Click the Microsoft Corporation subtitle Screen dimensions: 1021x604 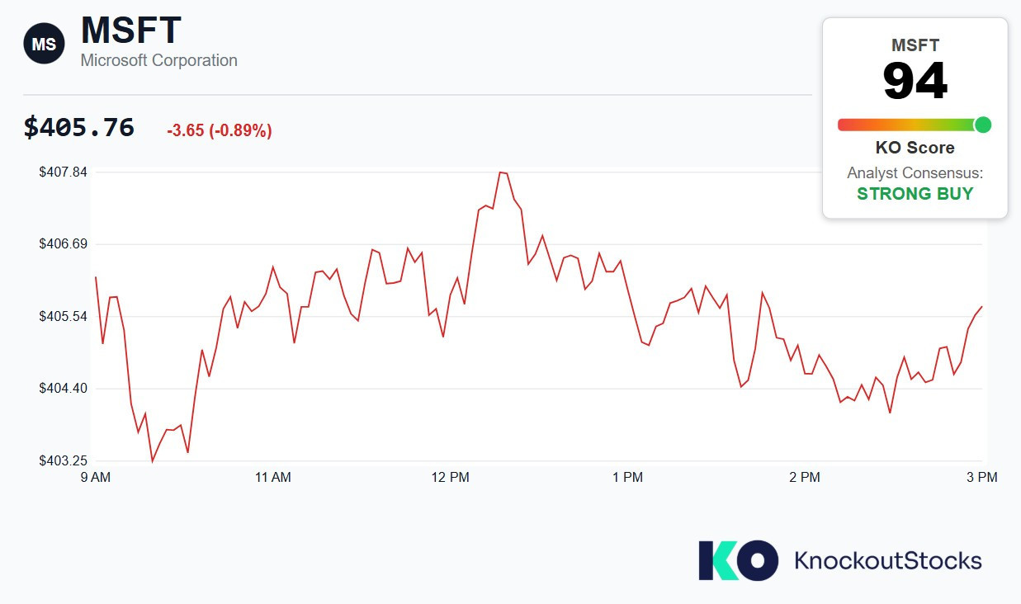158,60
